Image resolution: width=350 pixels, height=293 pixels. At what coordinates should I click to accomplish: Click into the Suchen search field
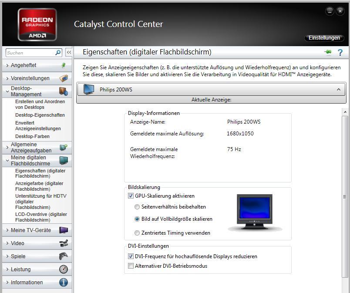point(30,53)
